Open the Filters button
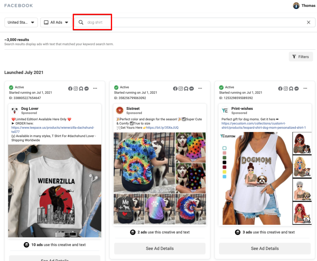The height and width of the screenshot is (261, 317). 301,57
